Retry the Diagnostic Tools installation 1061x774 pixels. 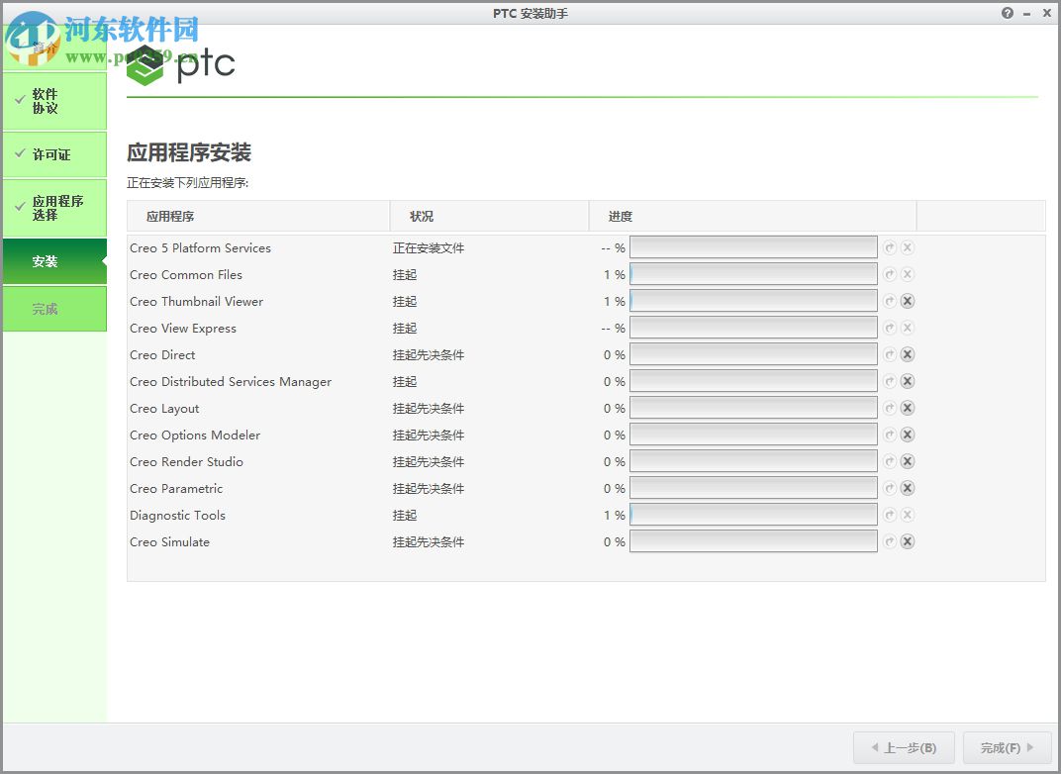(892, 514)
